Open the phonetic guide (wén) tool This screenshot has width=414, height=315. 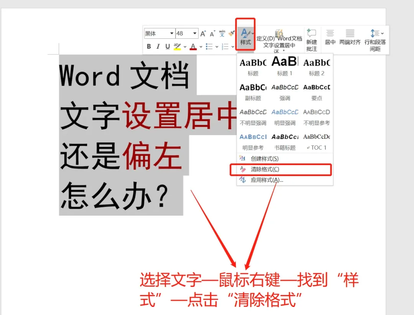point(222,33)
